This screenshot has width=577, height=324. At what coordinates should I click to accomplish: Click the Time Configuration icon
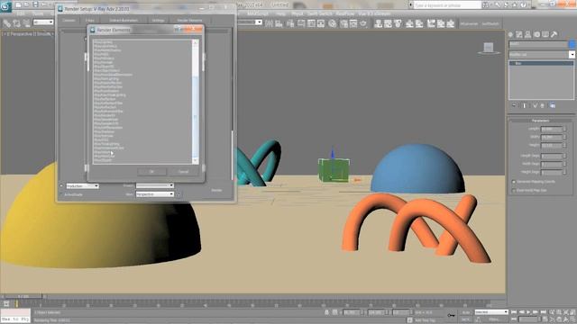[x=545, y=319]
